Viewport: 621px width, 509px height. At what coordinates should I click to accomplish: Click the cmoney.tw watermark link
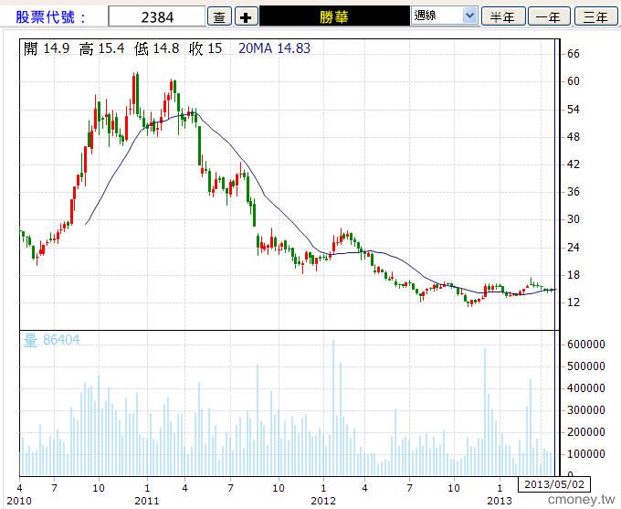582,500
